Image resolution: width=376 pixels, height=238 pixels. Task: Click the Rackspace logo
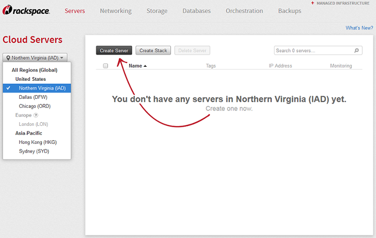(27, 11)
